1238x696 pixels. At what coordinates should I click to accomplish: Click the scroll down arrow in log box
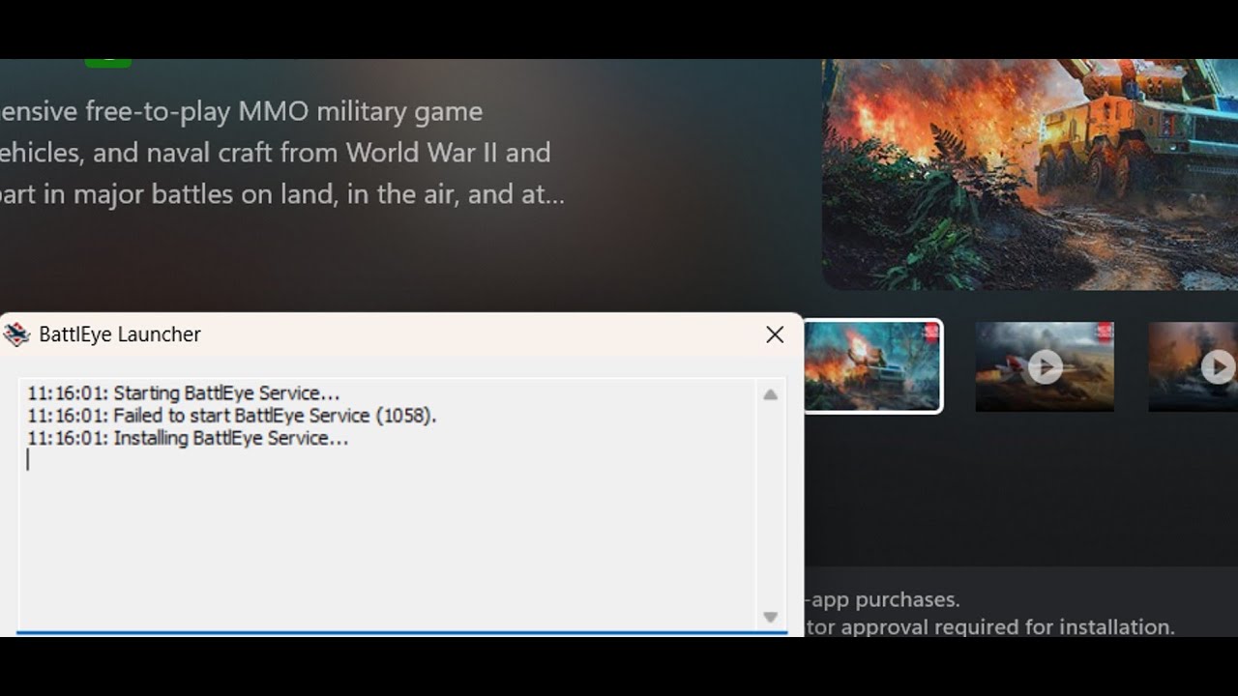click(770, 617)
